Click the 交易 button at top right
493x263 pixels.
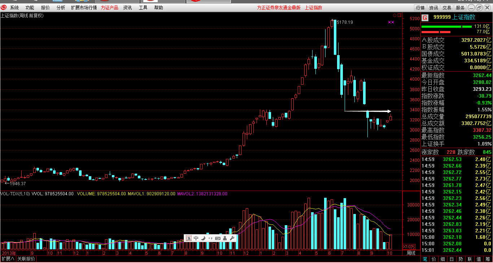447,8
